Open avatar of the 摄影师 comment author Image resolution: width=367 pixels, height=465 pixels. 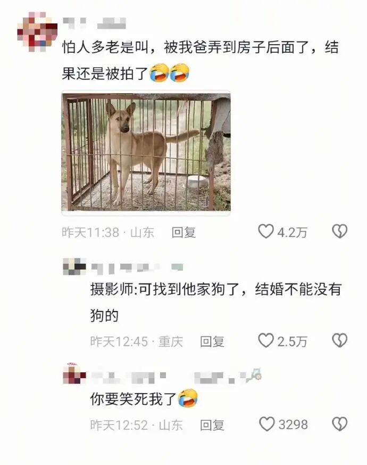click(74, 267)
